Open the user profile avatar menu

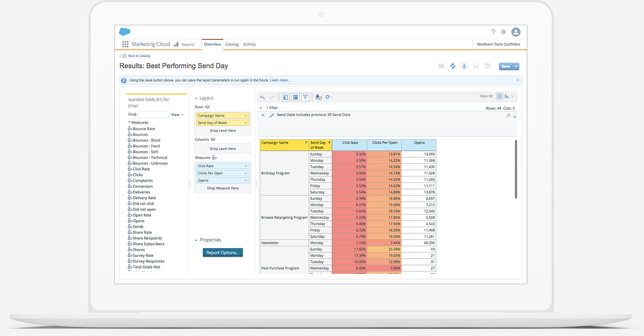coord(516,32)
